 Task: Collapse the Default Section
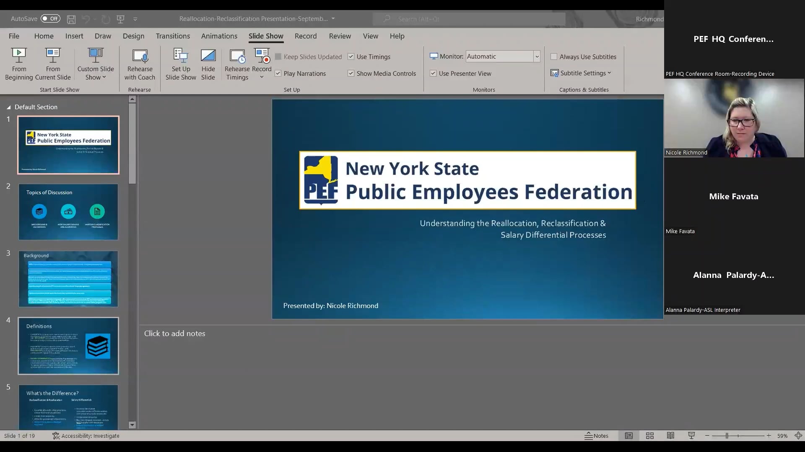8,108
